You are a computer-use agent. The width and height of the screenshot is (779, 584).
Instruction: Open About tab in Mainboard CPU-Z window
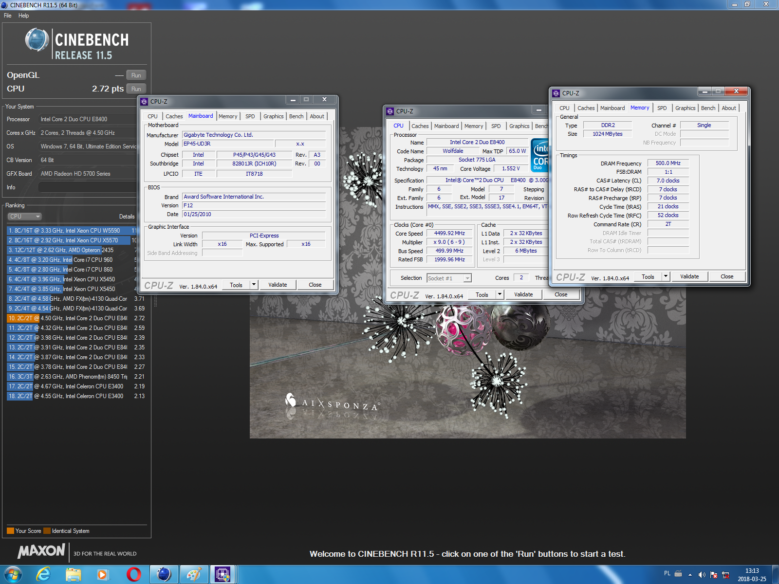tap(317, 116)
